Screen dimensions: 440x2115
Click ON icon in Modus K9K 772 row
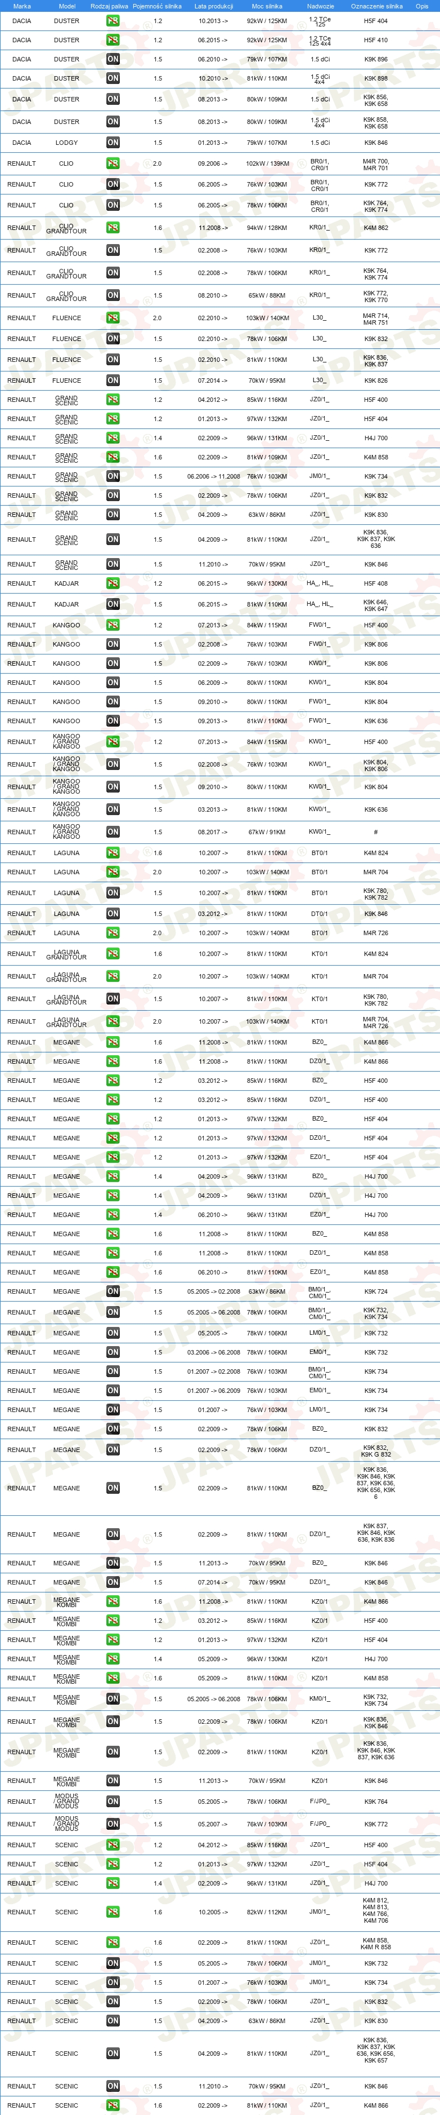113,1824
